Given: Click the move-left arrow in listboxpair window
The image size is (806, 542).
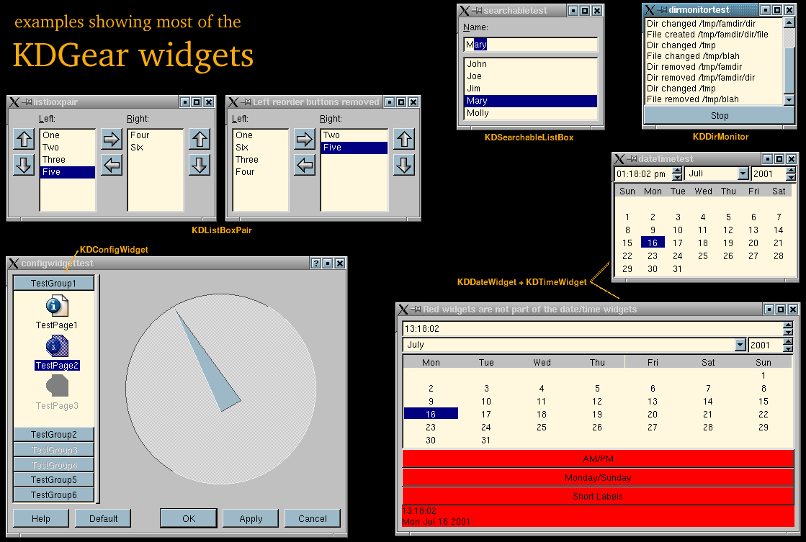Looking at the screenshot, I should tap(111, 166).
